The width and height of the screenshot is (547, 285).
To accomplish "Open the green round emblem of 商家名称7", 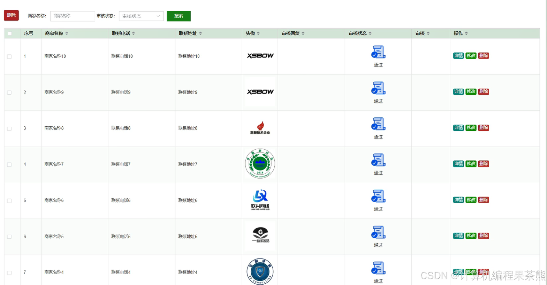I will point(260,164).
